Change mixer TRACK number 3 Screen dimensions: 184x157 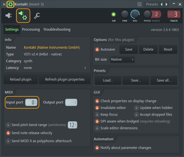click(x=174, y=14)
